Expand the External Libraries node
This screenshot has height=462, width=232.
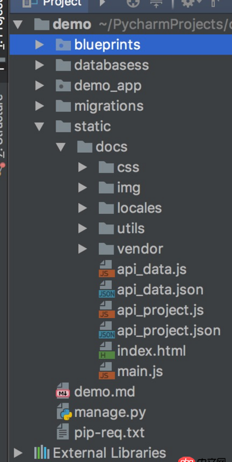[x=18, y=453]
